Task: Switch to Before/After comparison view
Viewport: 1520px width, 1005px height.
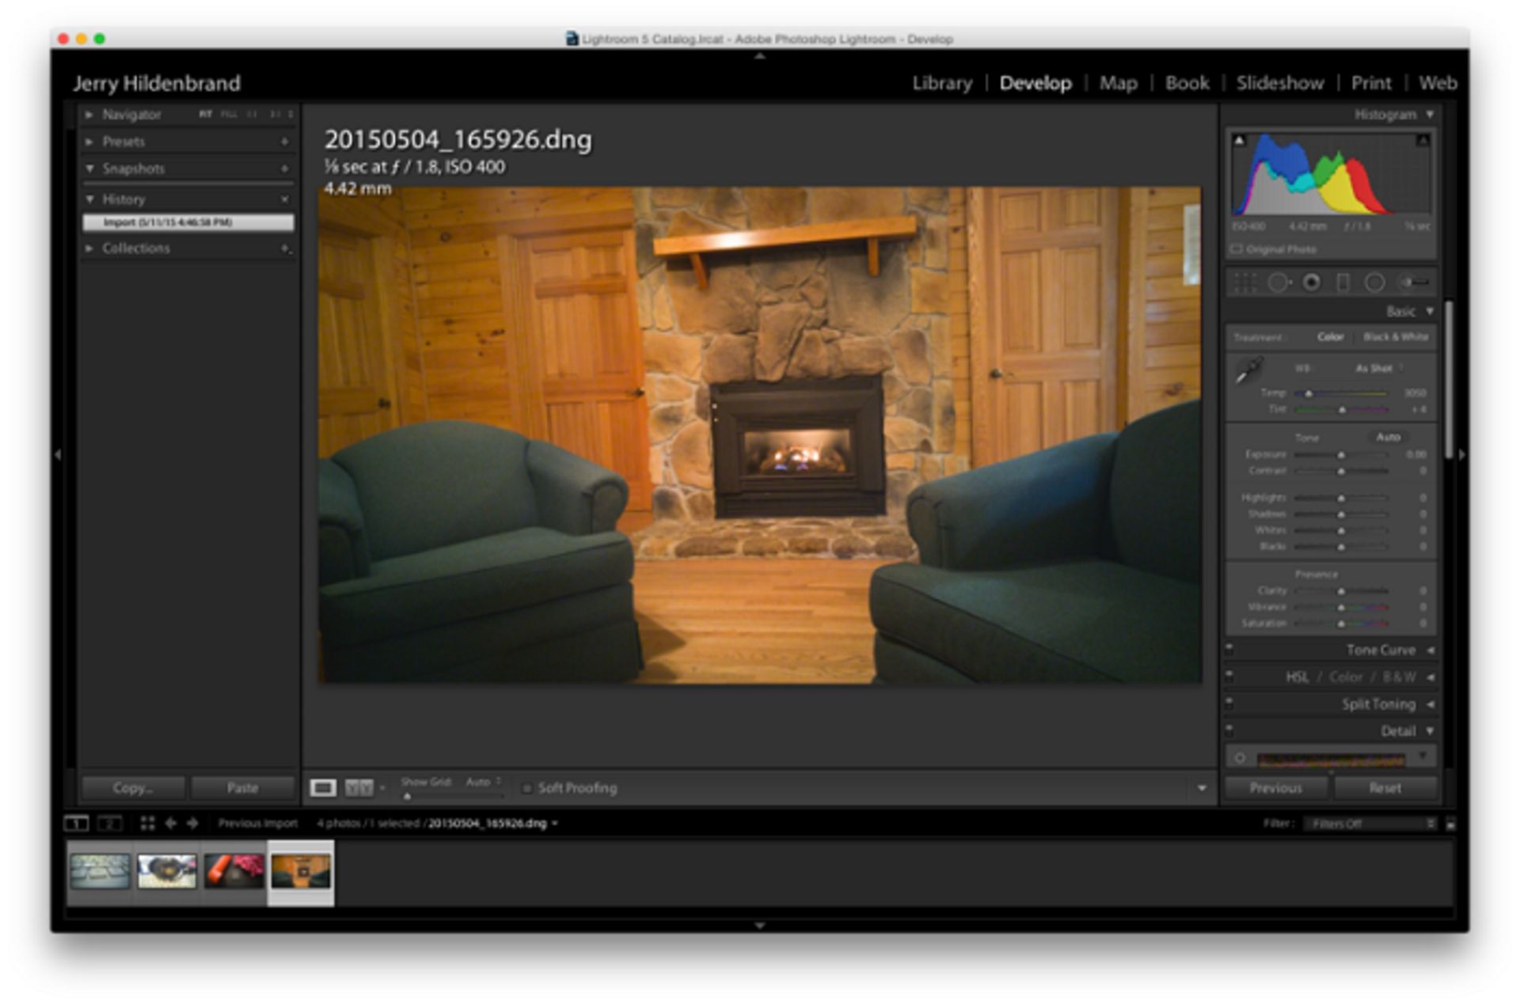Action: [359, 787]
